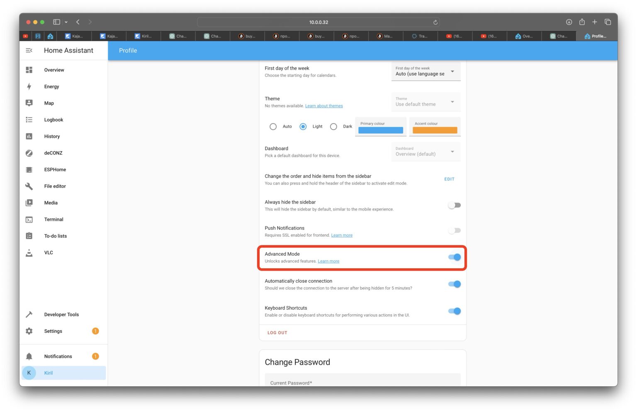Click the EDIT sidebar order button
The width and height of the screenshot is (637, 412).
click(449, 179)
